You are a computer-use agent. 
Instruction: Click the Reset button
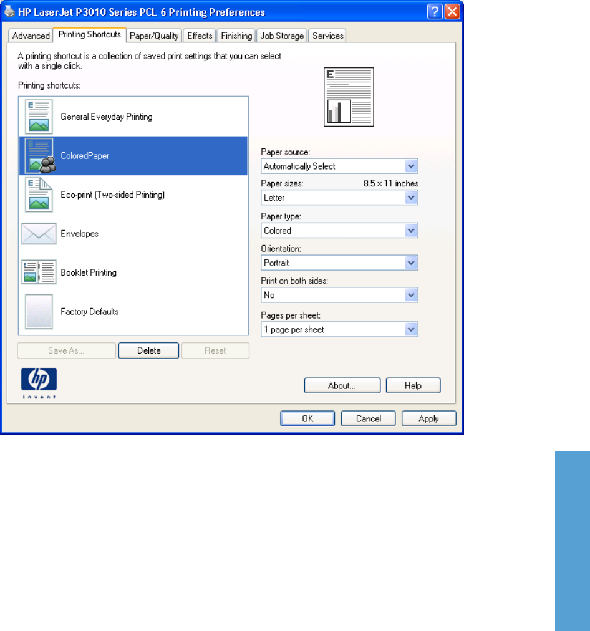pyautogui.click(x=215, y=350)
